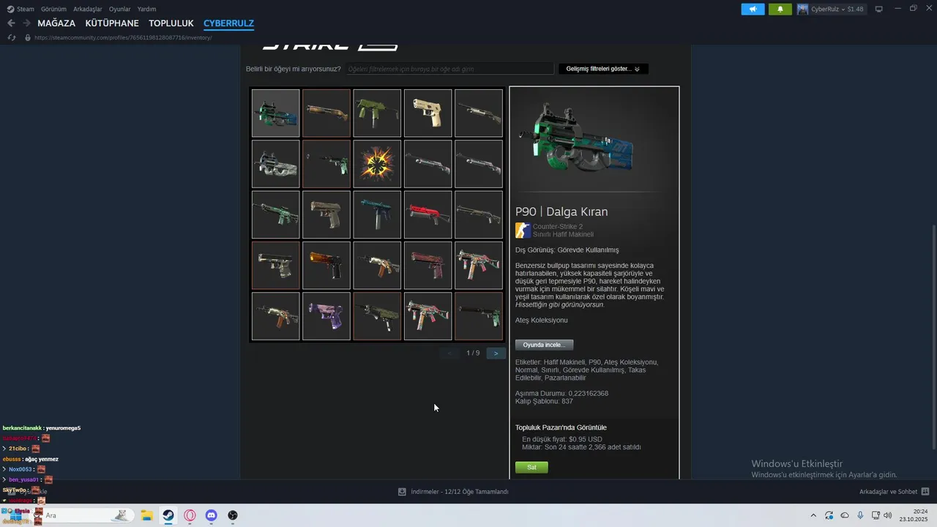Select the cream-colored pistol item

click(428, 113)
